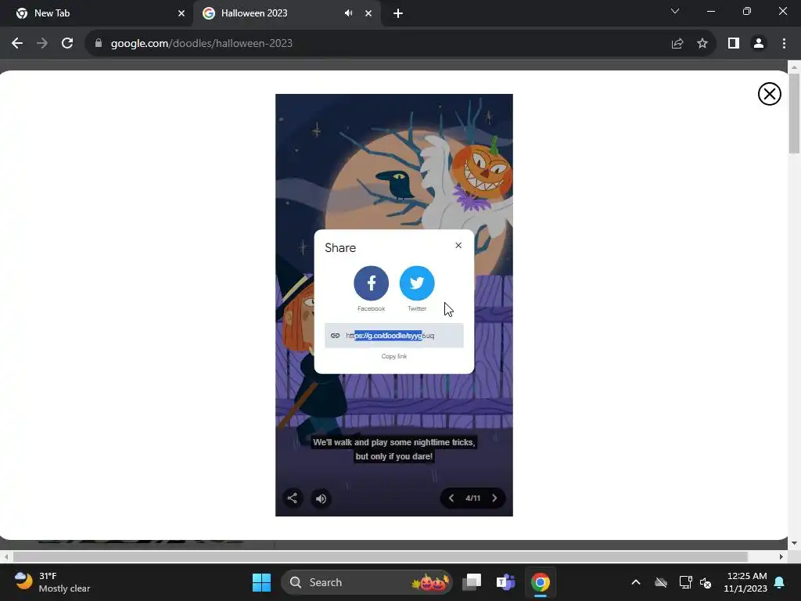Open the display tray icon

pyautogui.click(x=685, y=582)
